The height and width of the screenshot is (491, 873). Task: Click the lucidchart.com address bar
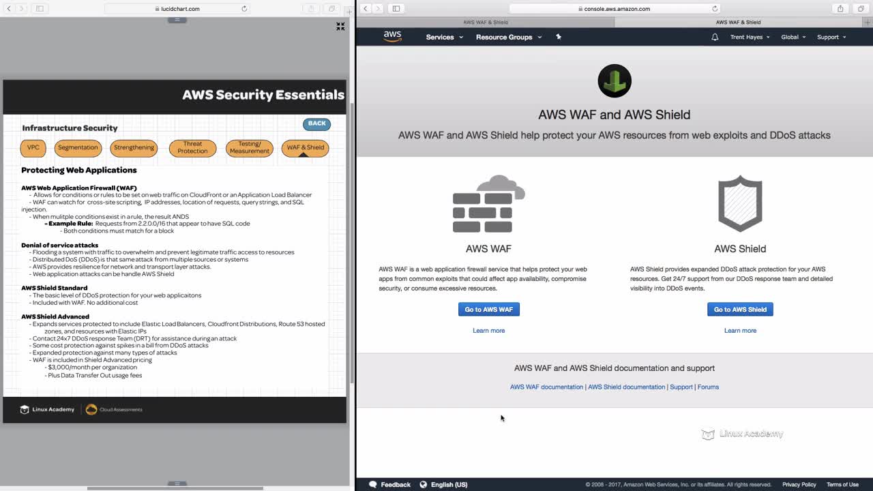(x=177, y=9)
